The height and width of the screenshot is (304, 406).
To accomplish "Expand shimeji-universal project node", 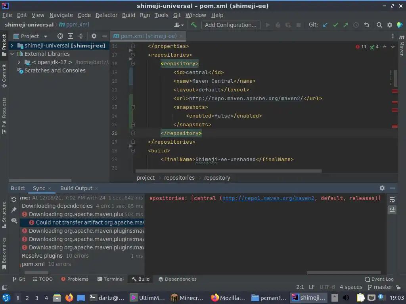I will (x=12, y=46).
